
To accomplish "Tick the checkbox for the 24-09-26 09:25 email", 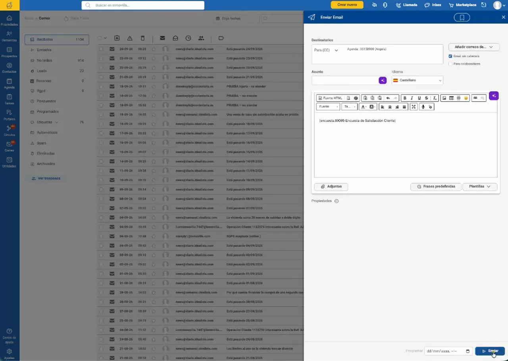I will [x=101, y=49].
